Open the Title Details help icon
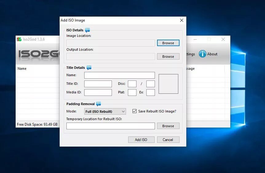The image size is (265, 173). click(x=89, y=68)
